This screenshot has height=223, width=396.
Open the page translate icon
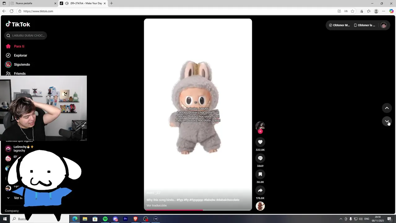click(x=346, y=11)
